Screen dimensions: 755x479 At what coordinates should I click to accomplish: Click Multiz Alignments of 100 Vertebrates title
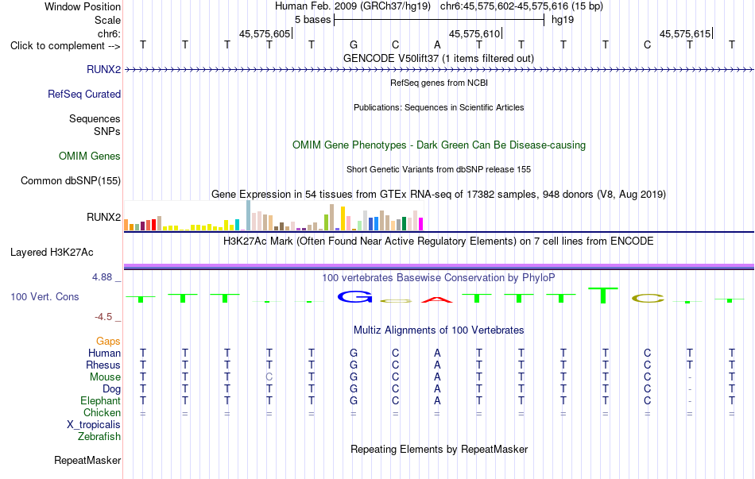(x=439, y=330)
